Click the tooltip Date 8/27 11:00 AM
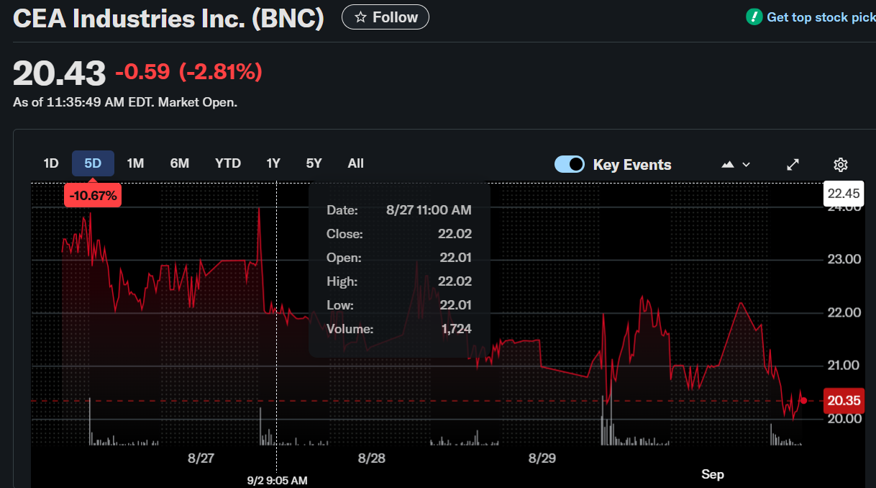876x488 pixels. tap(399, 210)
